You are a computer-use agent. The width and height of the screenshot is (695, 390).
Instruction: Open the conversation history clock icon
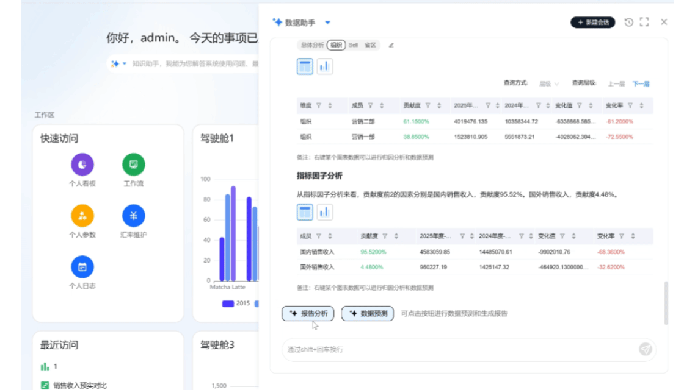tap(628, 23)
